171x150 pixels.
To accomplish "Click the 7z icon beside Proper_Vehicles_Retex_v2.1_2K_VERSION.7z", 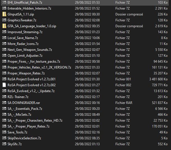I will (x=4, y=67).
